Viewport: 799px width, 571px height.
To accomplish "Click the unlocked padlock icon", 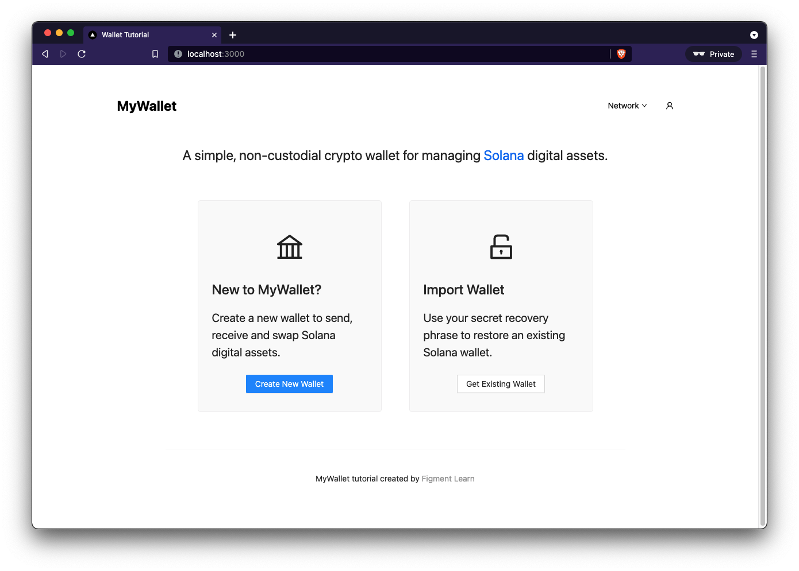I will click(x=501, y=247).
